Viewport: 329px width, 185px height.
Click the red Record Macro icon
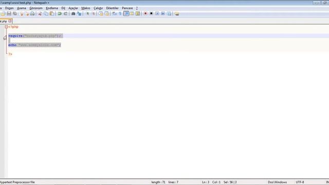[x=145, y=14]
